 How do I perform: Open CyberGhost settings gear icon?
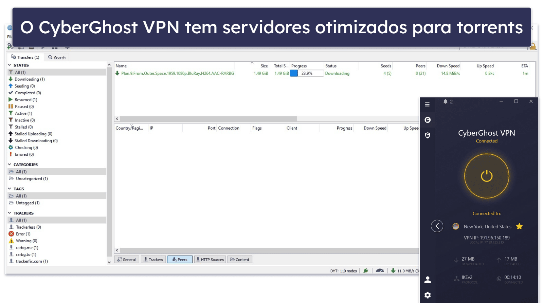(428, 295)
